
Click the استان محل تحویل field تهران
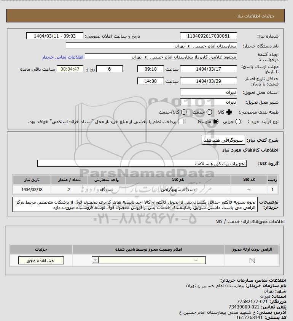click(x=208, y=92)
